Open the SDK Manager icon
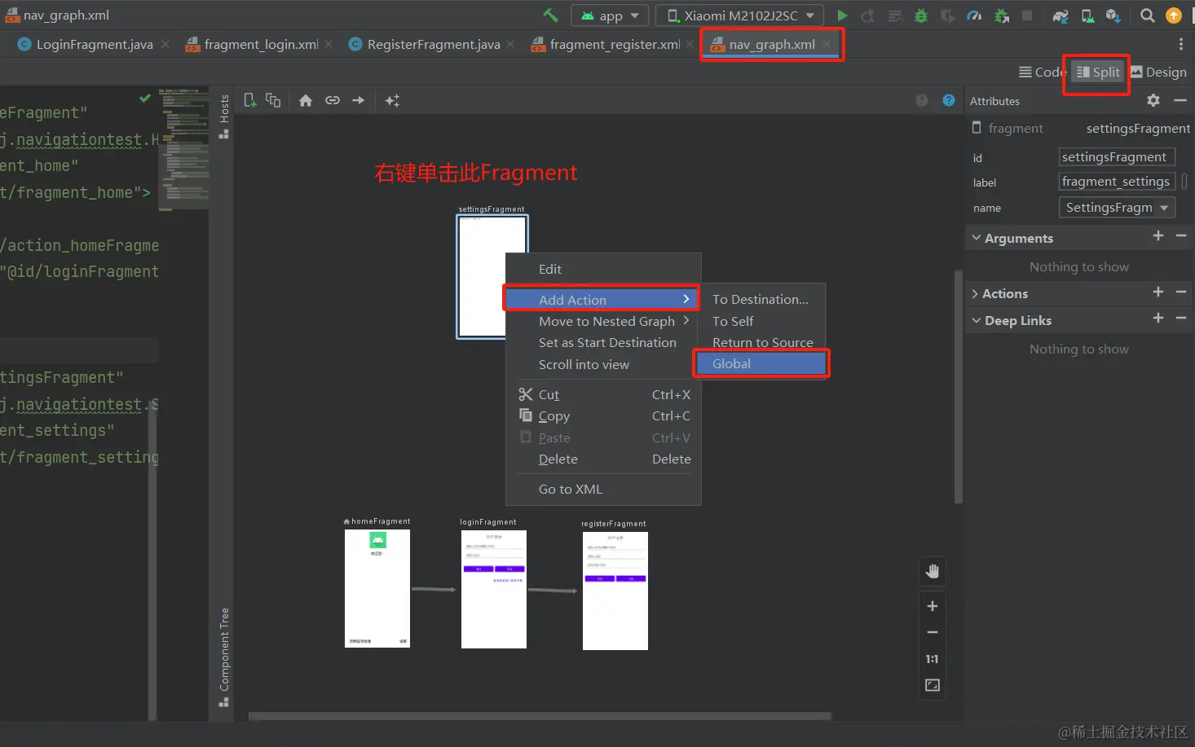Screen dimensions: 1195x747 1113,15
